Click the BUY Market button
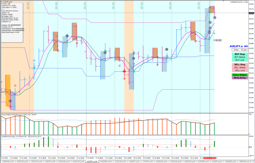Image resolution: width=255 pixels, height=163 pixels. coord(240,57)
